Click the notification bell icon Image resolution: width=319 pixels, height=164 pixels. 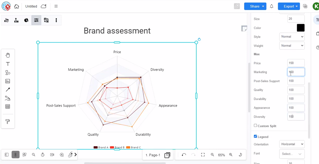(272, 6)
